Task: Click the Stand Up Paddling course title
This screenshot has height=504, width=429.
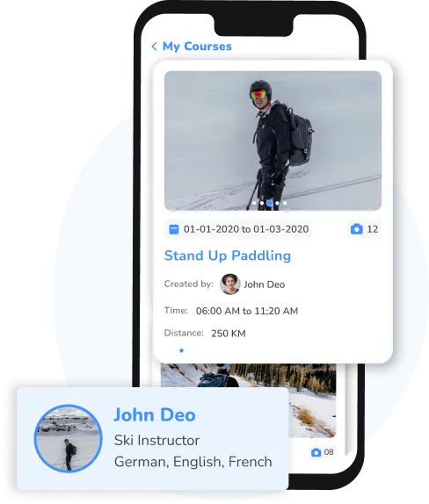Action: click(x=228, y=256)
